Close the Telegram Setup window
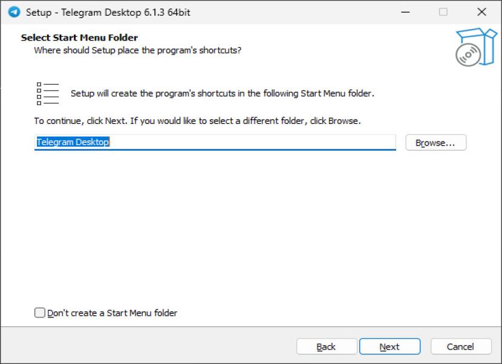Viewport: 502px width, 364px height. point(481,12)
